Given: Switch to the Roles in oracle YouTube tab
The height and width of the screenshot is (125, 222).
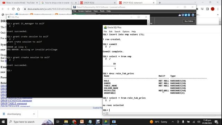Looking at the screenshot, I should [20, 3].
